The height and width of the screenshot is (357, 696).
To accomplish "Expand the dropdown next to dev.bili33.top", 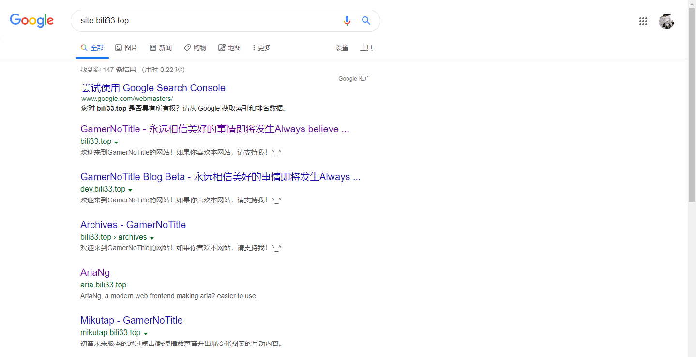I will [x=131, y=189].
